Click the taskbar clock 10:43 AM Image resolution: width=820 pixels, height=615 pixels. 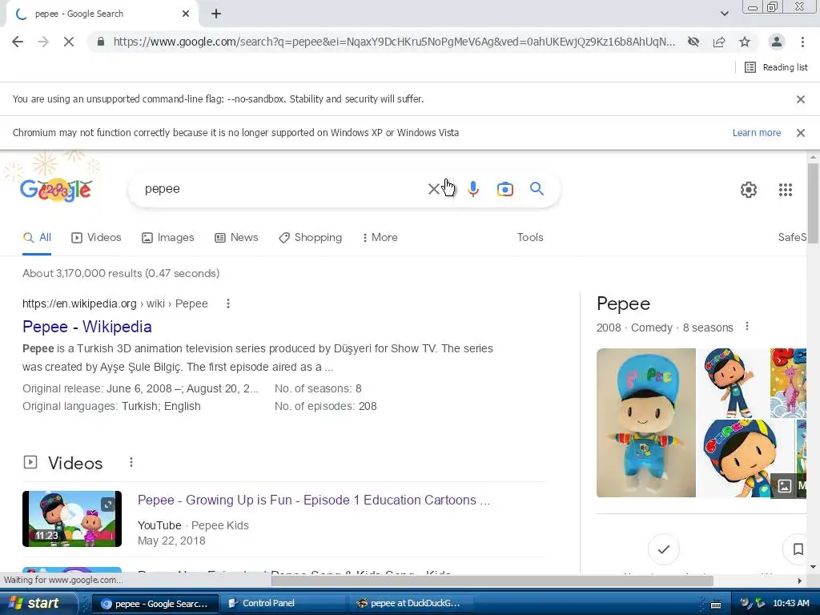(790, 604)
